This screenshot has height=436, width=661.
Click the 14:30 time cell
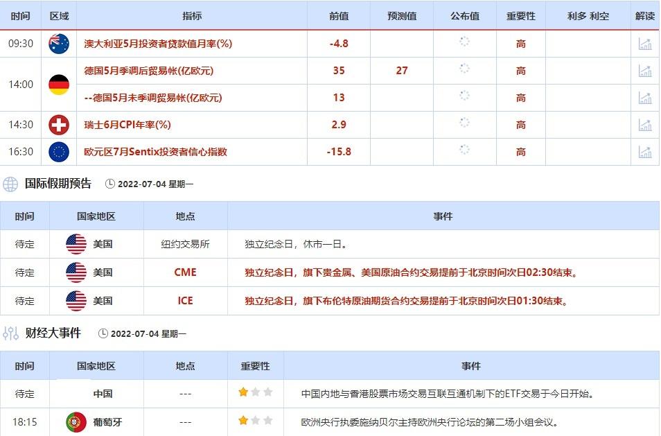pyautogui.click(x=21, y=124)
